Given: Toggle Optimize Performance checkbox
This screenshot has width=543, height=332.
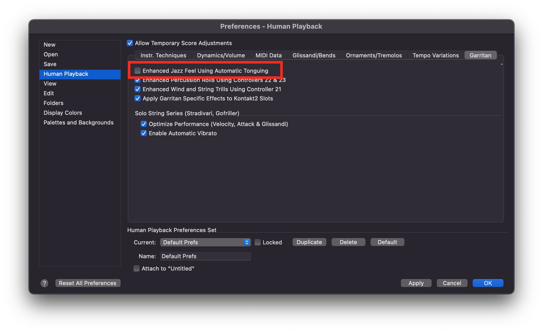Looking at the screenshot, I should point(144,124).
